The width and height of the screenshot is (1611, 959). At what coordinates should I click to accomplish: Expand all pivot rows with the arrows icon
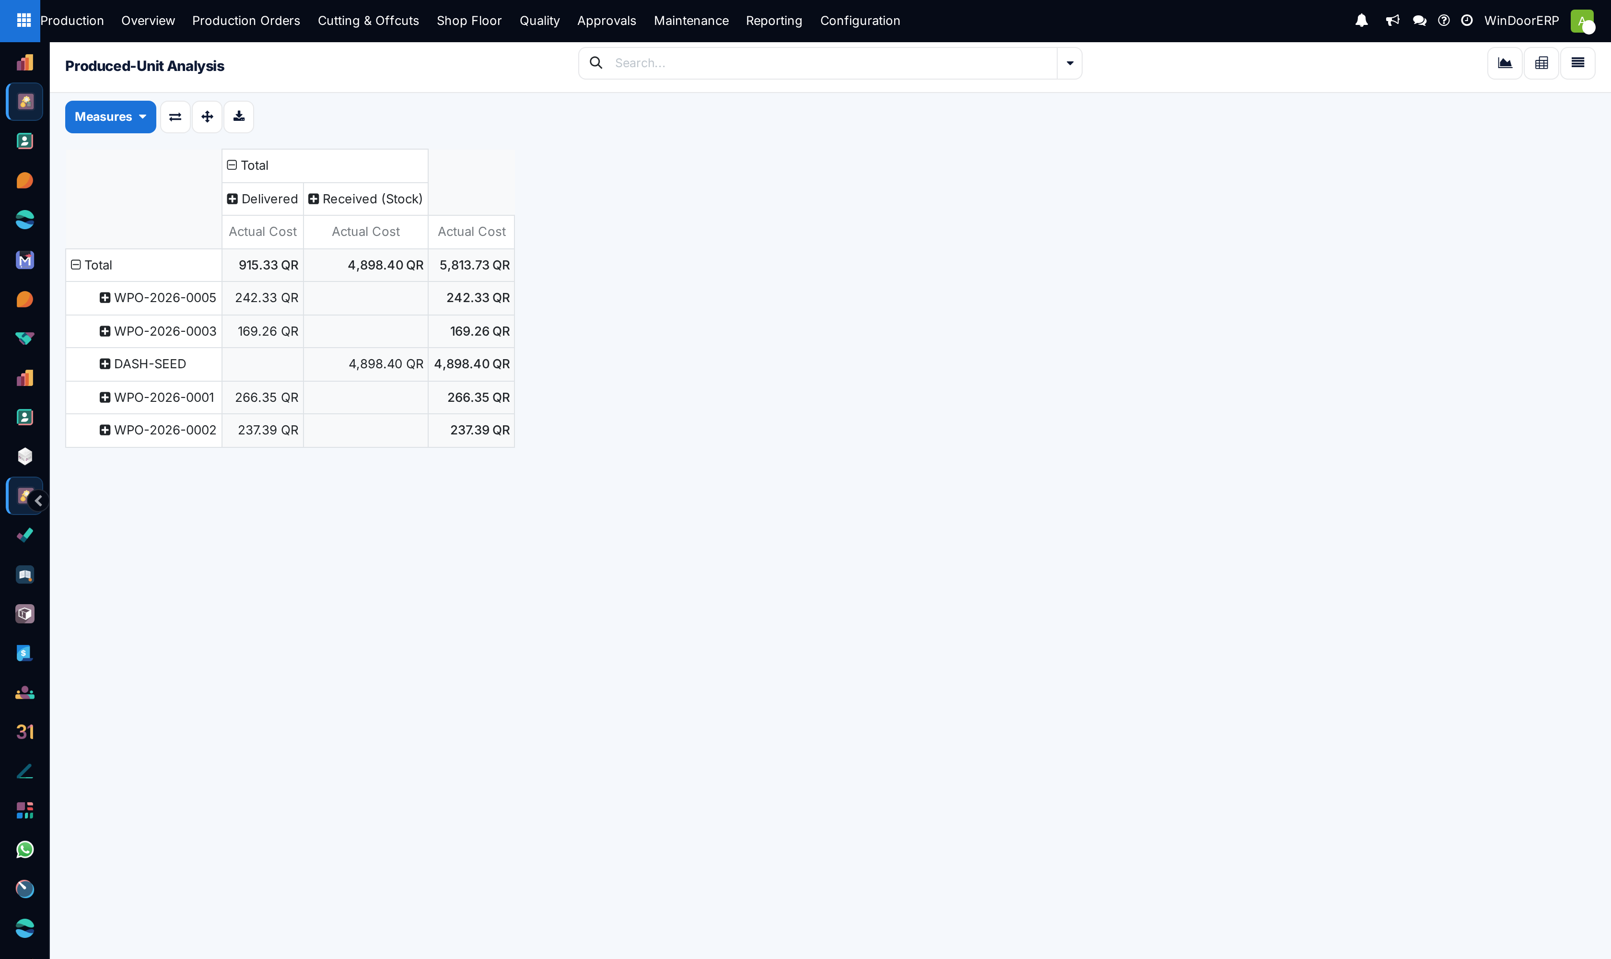[207, 117]
